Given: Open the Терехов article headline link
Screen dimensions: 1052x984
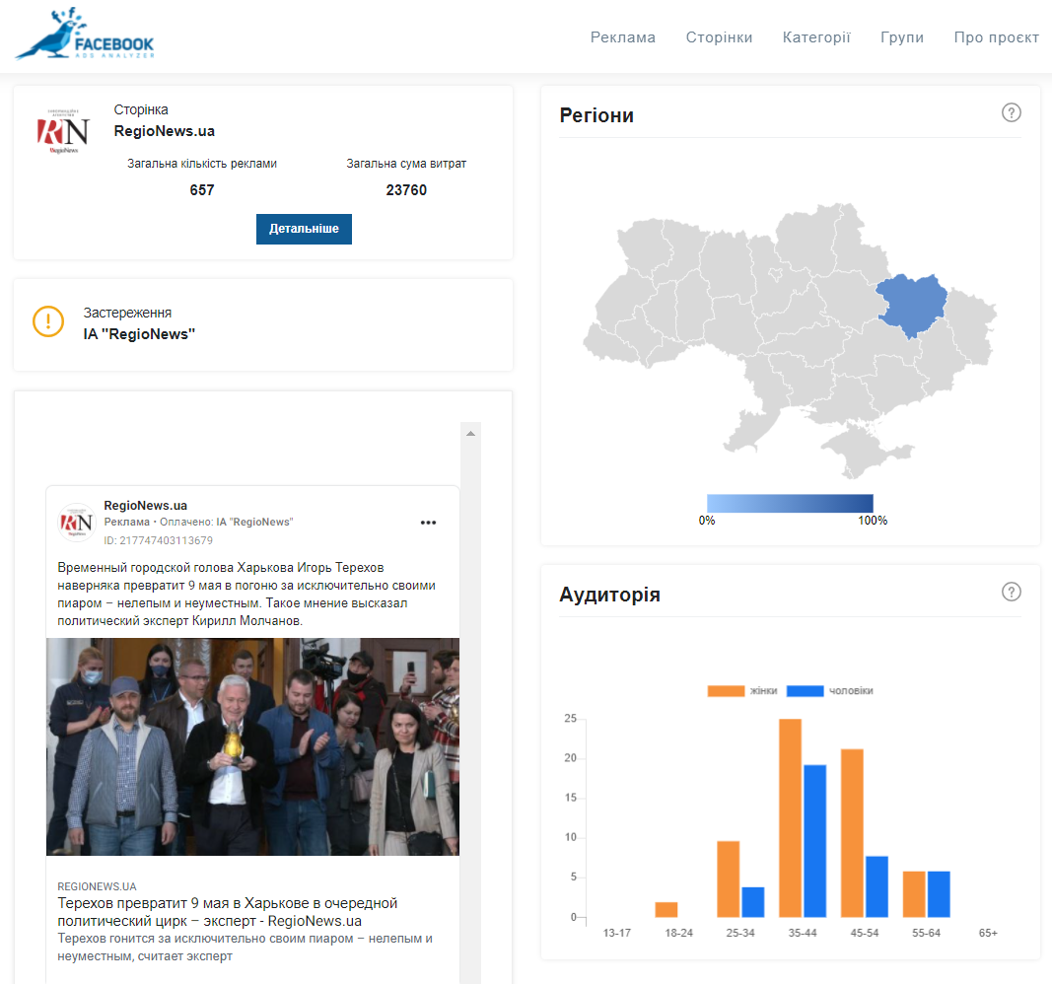Looking at the screenshot, I should 227,912.
